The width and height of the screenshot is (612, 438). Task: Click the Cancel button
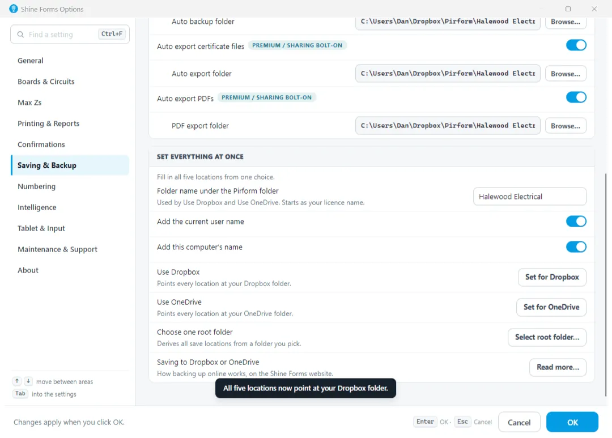point(519,422)
